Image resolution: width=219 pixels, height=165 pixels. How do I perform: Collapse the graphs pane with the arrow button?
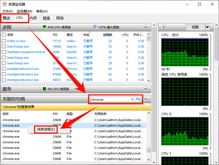[164, 27]
